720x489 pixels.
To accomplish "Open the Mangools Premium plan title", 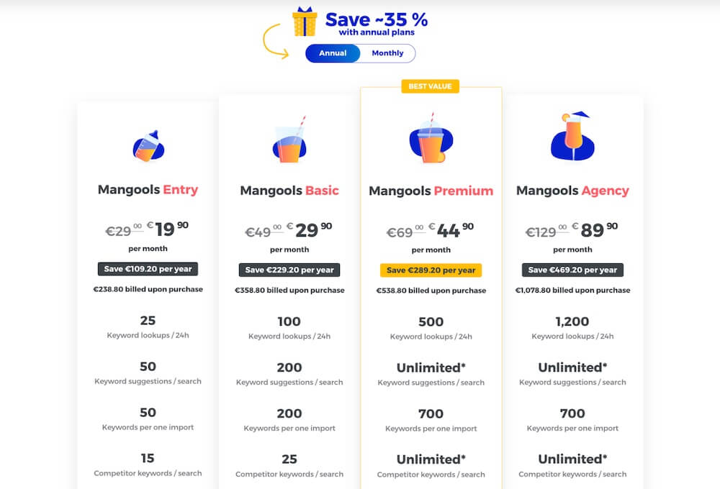I will [x=431, y=191].
